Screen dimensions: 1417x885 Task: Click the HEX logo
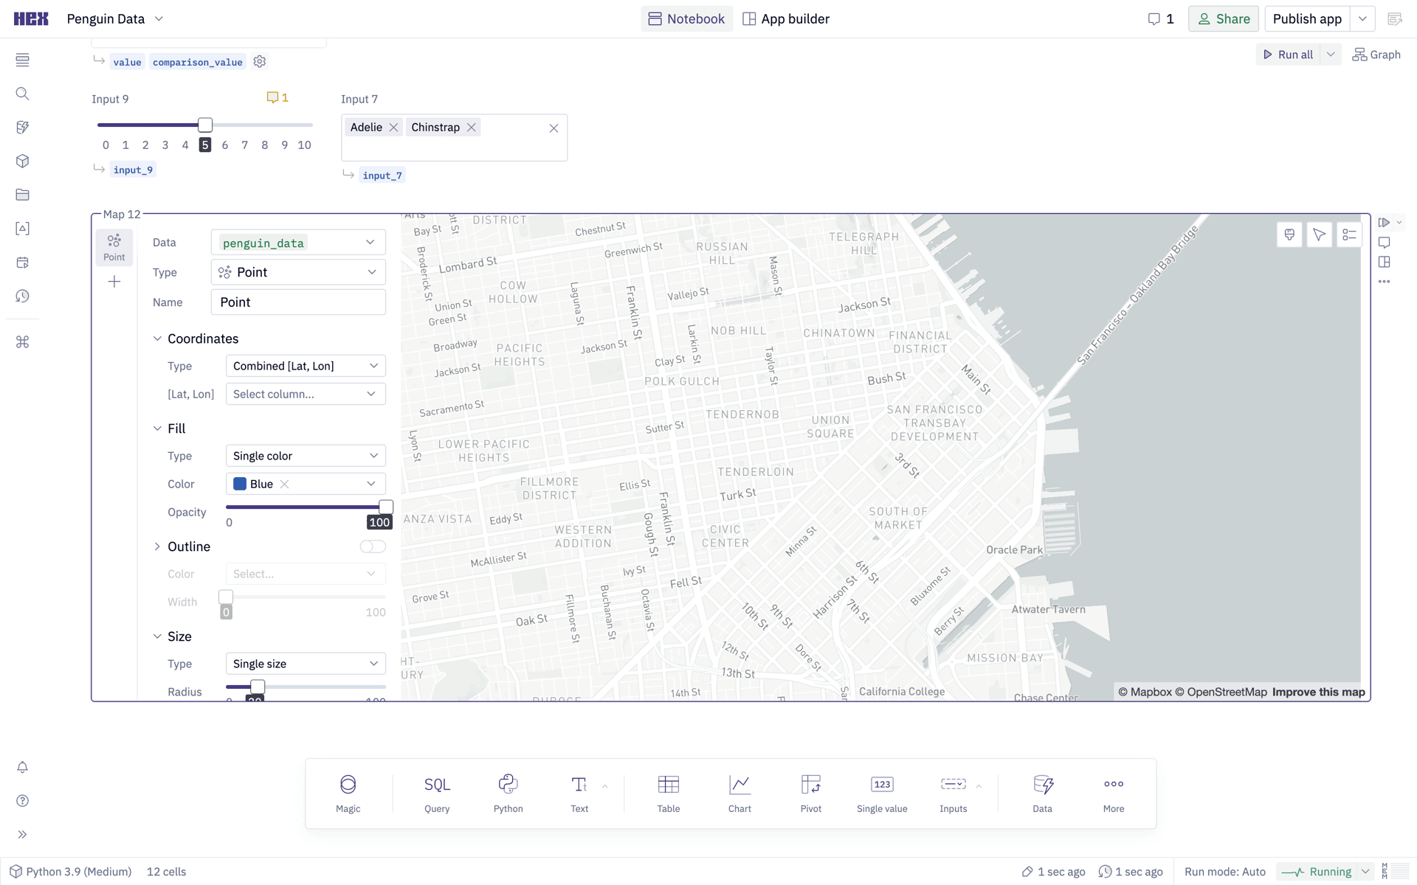pyautogui.click(x=31, y=19)
